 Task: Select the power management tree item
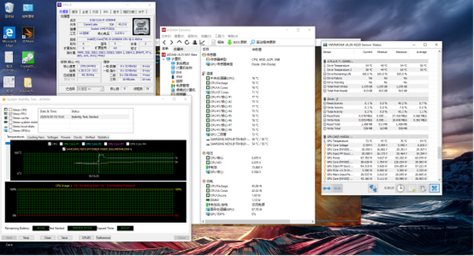(182, 84)
